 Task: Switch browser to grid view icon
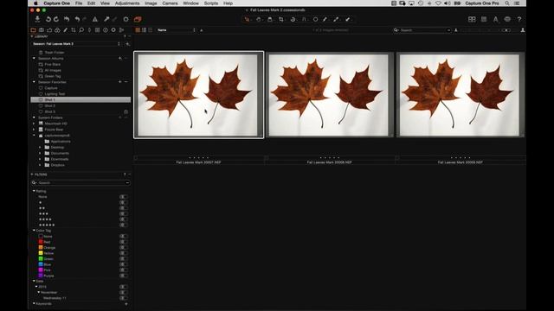(138, 30)
